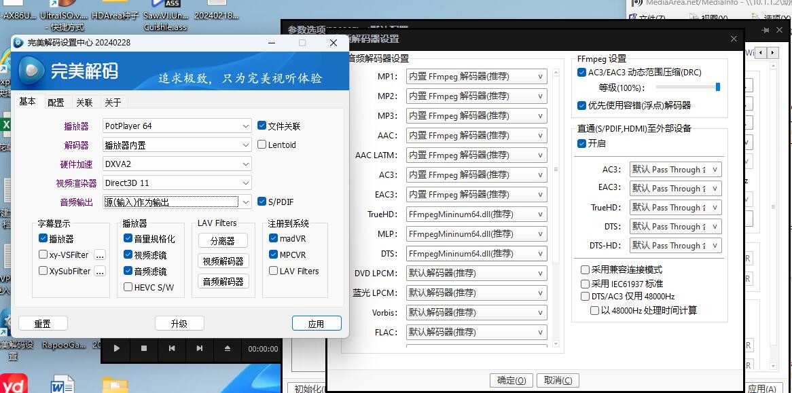This screenshot has height=393, width=792.
Task: Click the audio decoder list scrollbar
Action: point(556,170)
